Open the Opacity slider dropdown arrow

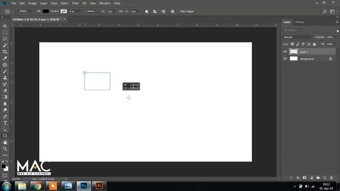click(x=337, y=37)
